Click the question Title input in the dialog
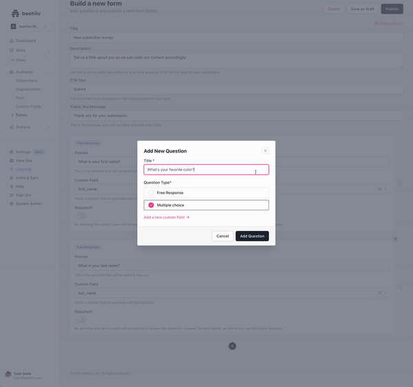 [206, 170]
